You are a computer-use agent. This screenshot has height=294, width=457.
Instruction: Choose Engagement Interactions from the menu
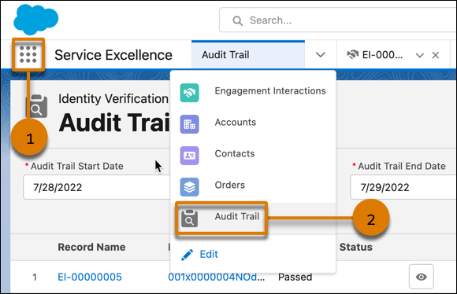point(253,93)
